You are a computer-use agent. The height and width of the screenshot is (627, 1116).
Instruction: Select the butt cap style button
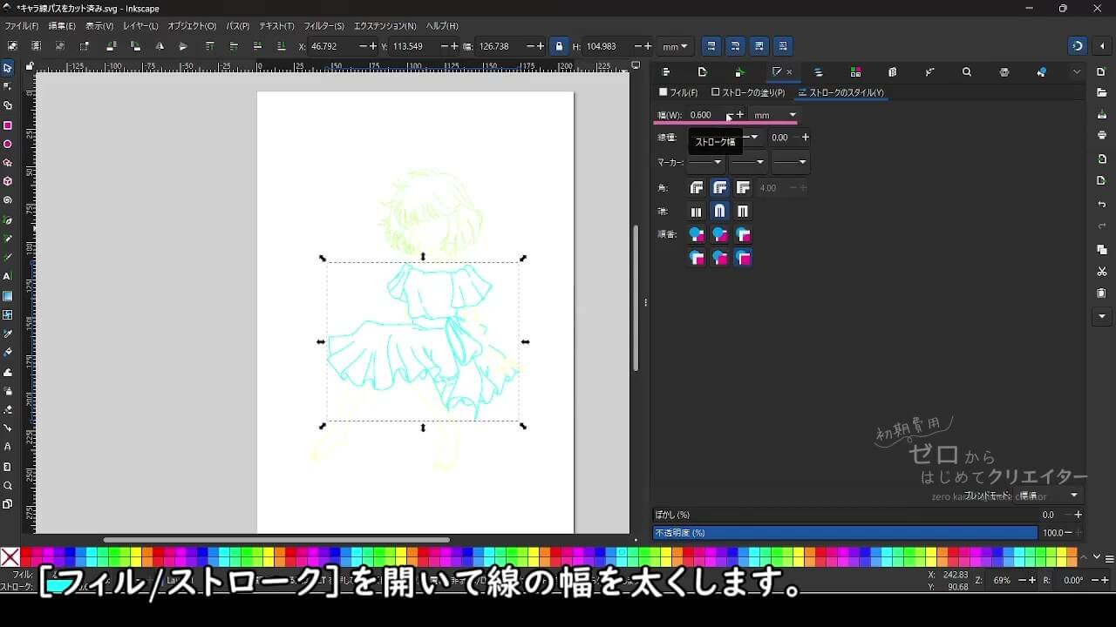(696, 212)
